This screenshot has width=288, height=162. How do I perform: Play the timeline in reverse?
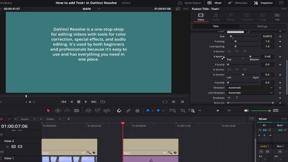72,102
